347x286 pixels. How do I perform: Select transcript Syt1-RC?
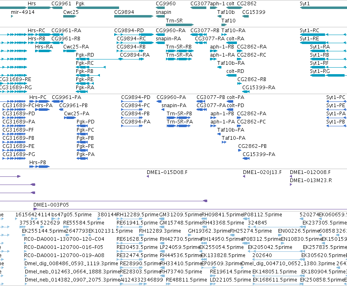click(x=309, y=30)
